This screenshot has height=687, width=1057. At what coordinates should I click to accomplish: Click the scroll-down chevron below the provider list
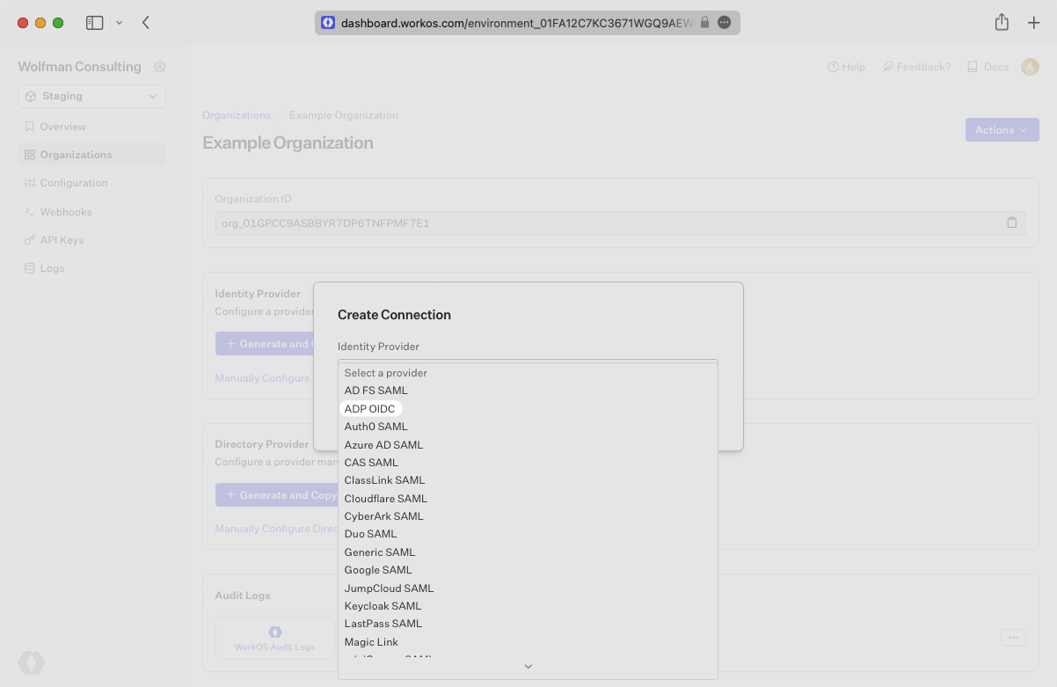click(528, 666)
